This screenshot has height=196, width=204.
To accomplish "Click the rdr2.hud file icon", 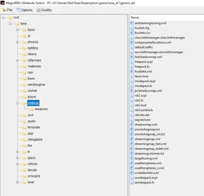I will (132, 105).
